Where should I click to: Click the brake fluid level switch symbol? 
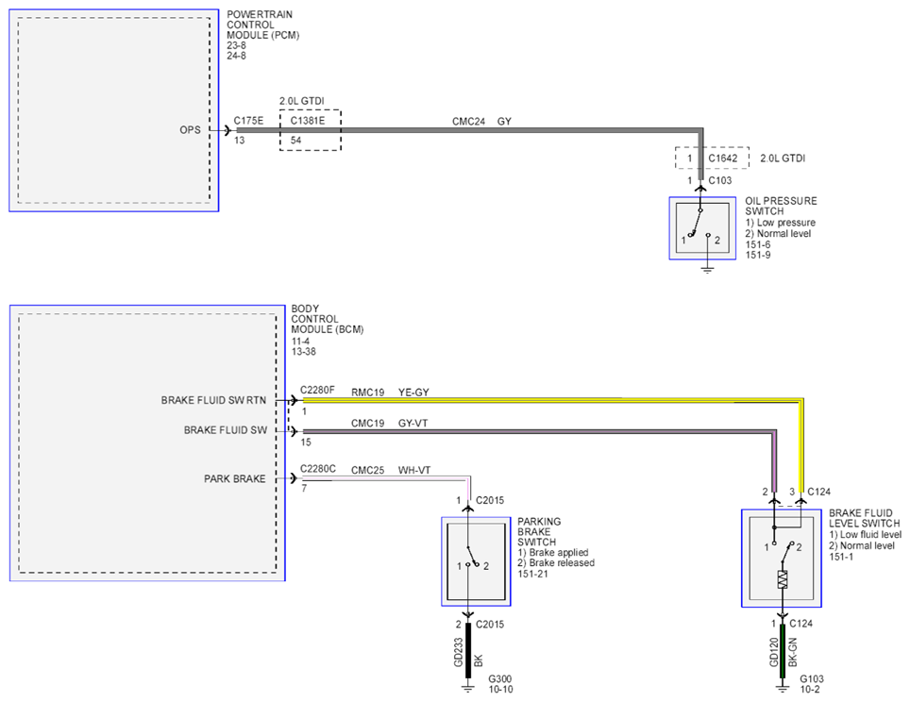782,559
